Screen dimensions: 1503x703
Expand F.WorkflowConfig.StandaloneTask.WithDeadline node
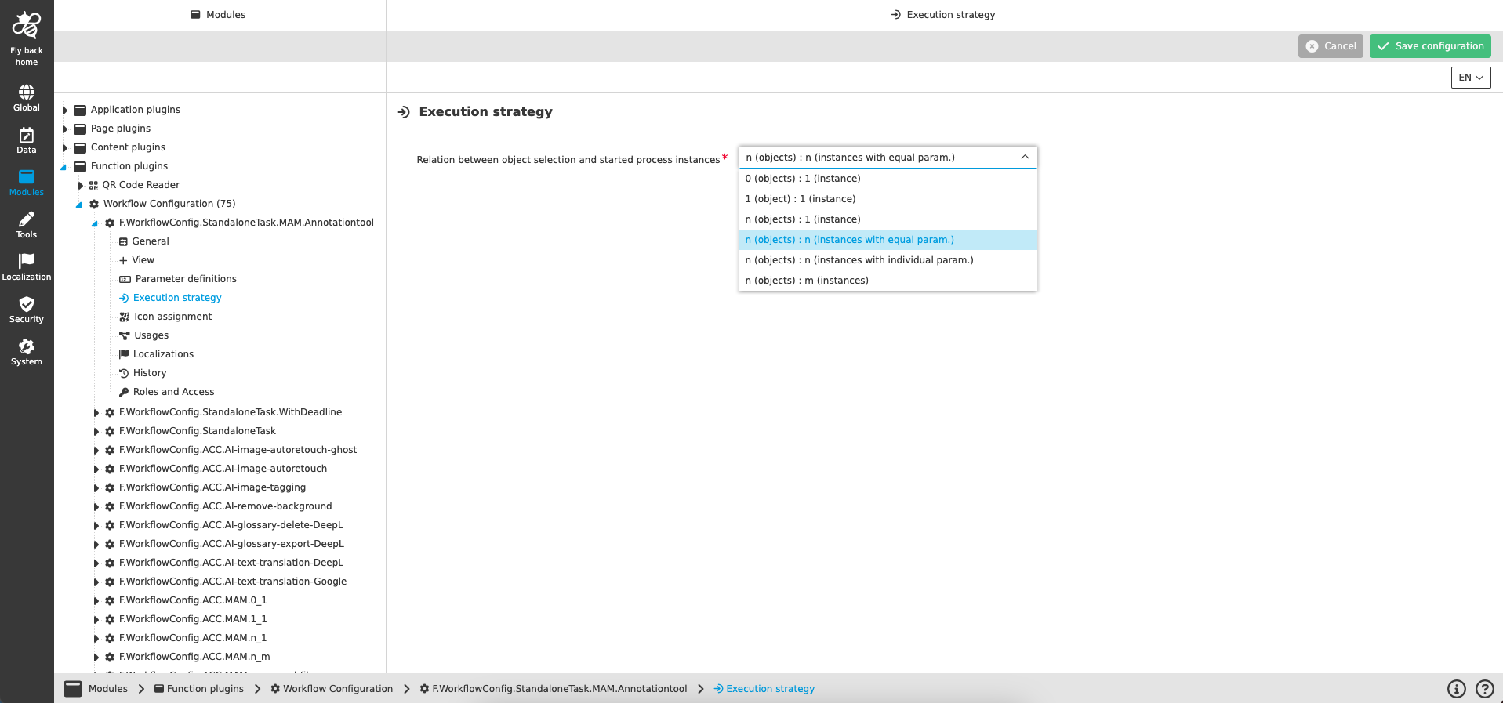(x=96, y=413)
